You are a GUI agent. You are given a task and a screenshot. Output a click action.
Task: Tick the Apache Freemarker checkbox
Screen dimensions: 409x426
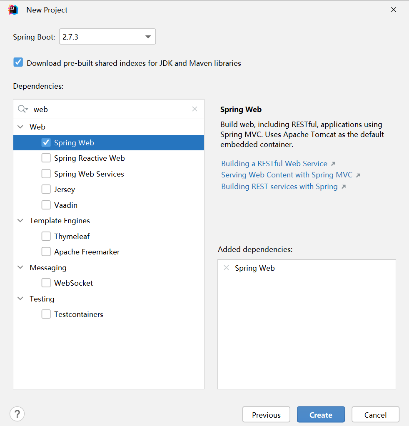click(46, 252)
